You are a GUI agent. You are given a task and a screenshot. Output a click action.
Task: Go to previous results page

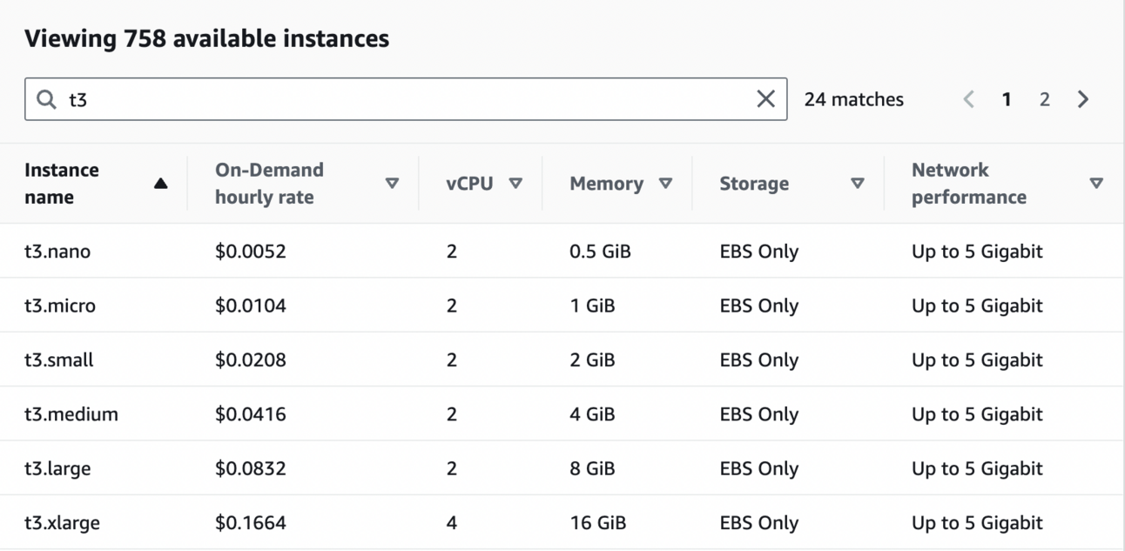point(968,99)
